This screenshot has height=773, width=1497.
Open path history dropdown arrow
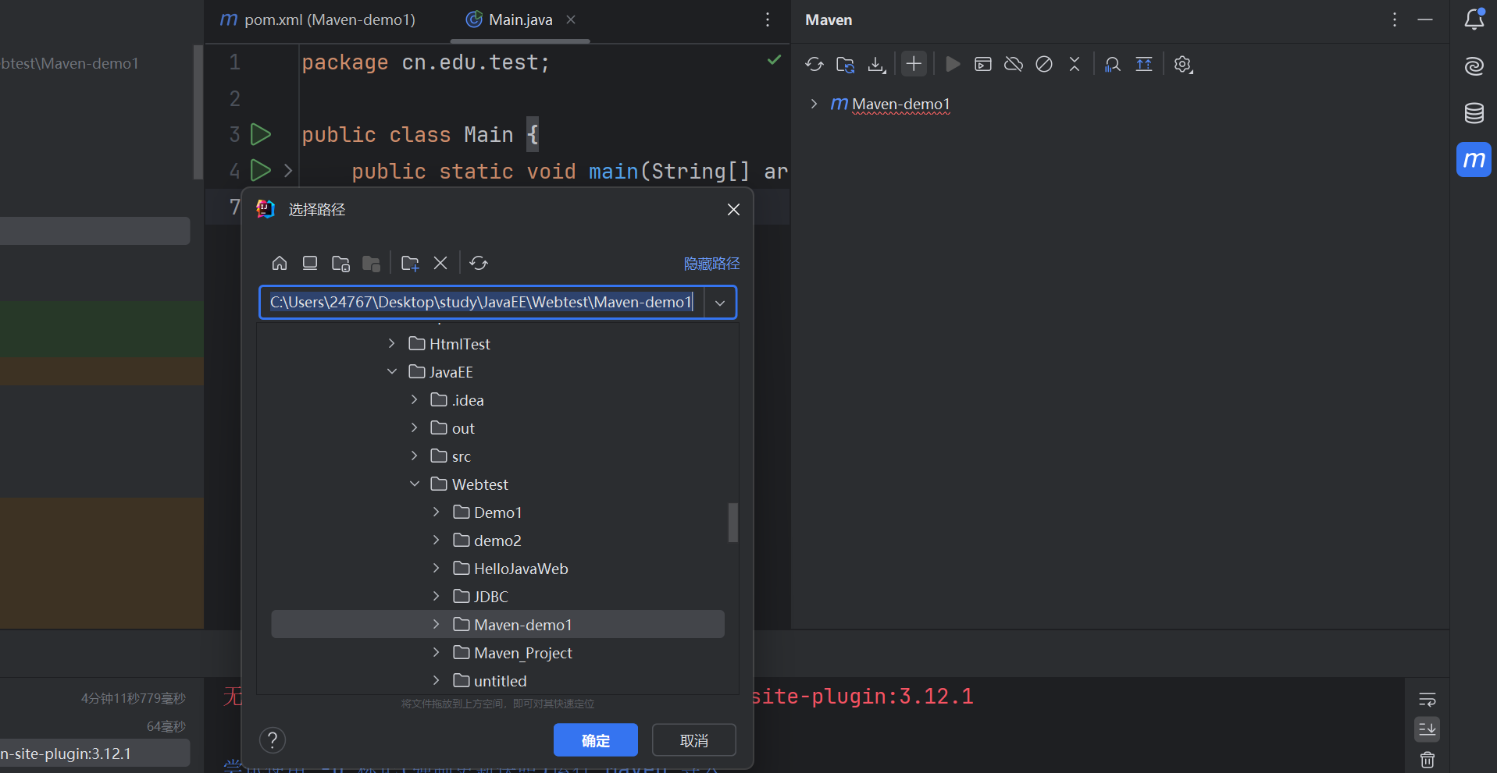point(720,303)
